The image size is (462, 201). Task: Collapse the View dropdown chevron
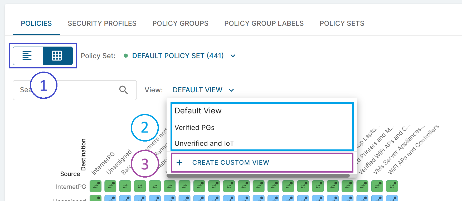231,90
